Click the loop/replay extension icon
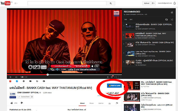This screenshot has width=178, height=111. 37,81
